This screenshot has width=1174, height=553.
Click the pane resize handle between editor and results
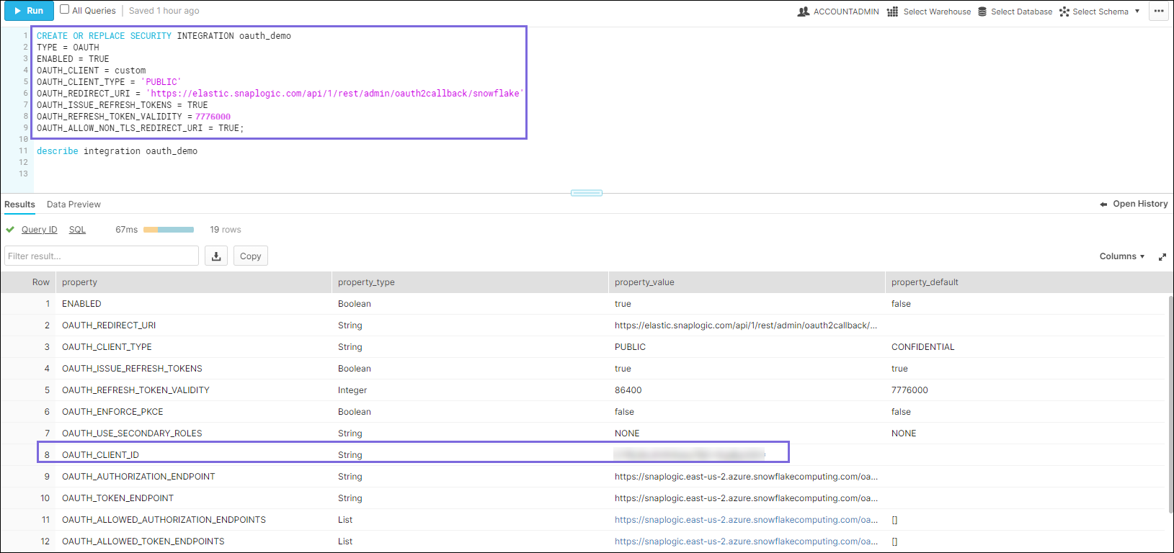point(586,193)
